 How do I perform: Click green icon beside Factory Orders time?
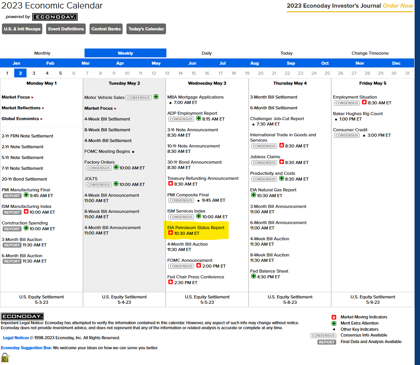116,167
